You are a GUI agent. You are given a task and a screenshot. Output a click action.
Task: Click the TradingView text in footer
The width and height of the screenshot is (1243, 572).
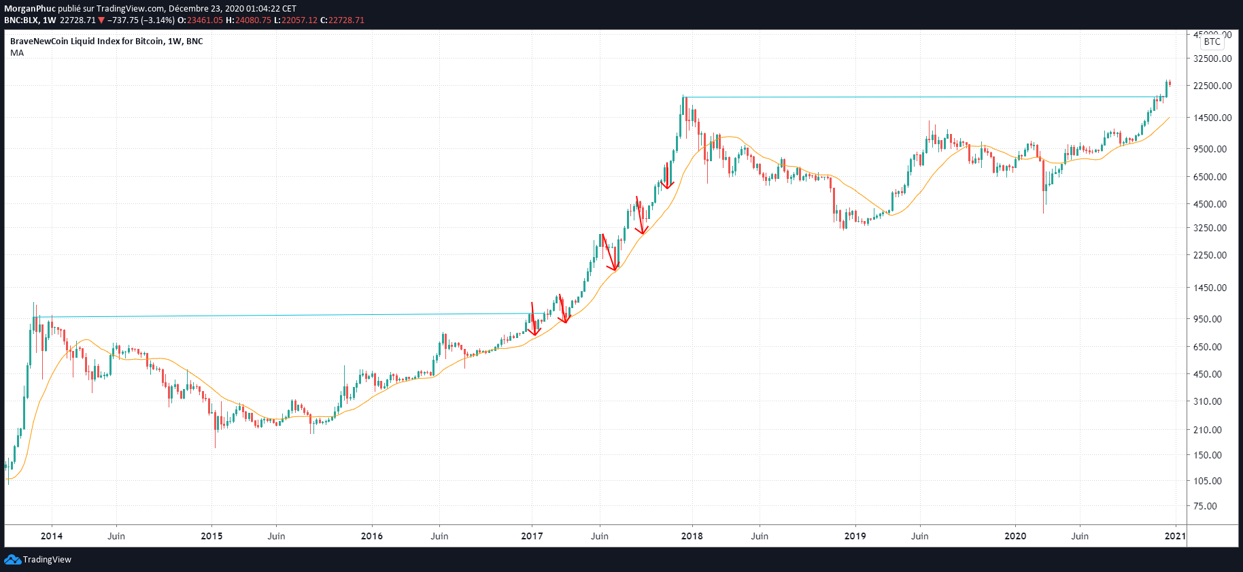pos(47,560)
